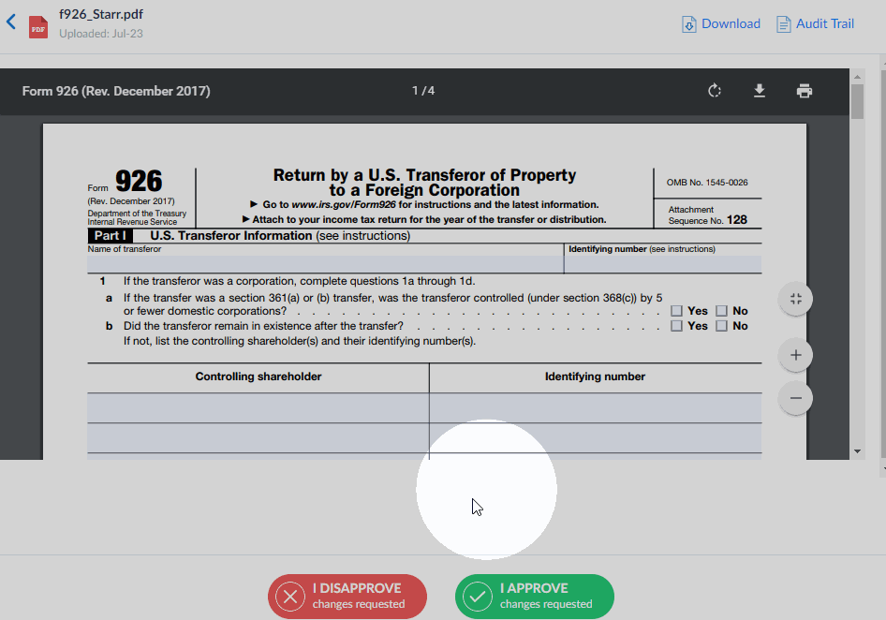Check the Yes box for question 1a

677,311
